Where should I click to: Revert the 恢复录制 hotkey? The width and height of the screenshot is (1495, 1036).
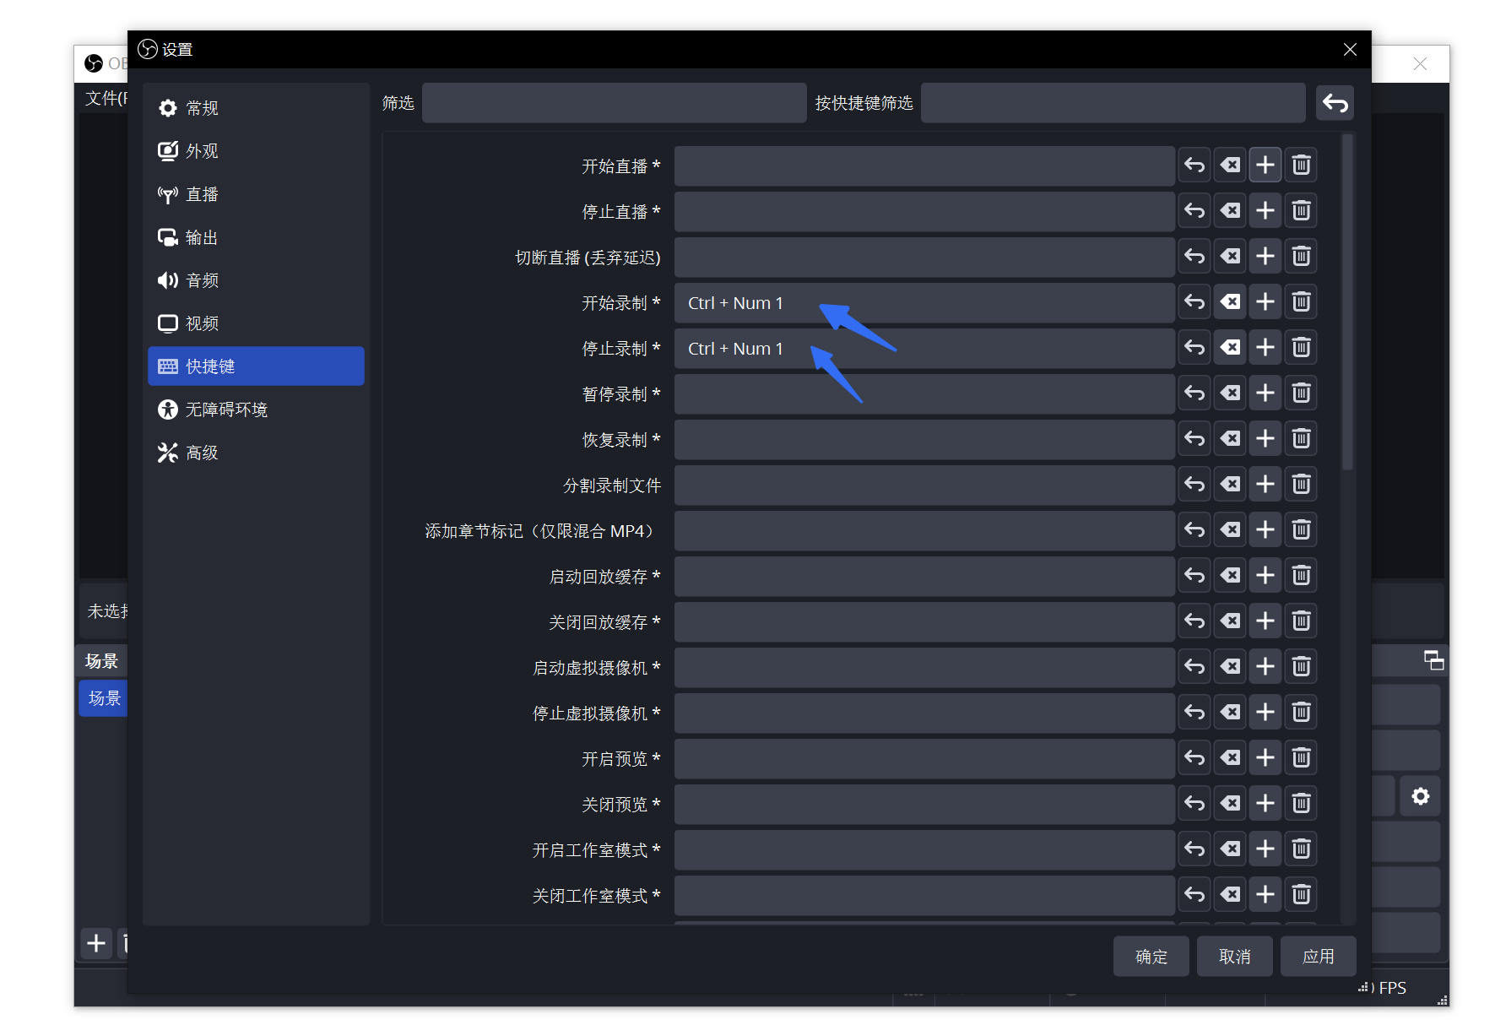click(1194, 439)
